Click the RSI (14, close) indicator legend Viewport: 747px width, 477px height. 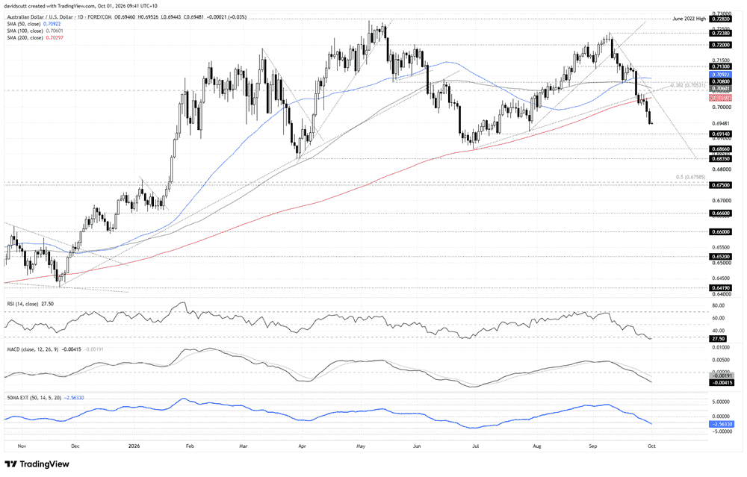click(30, 304)
